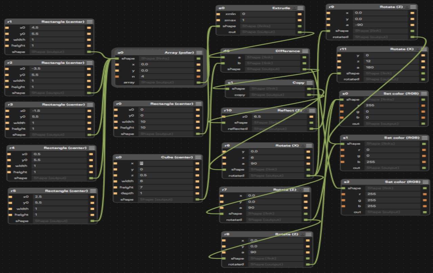Image resolution: width=433 pixels, height=273 pixels.
Task: Open the menu on Rectangle node r0
Action: (199, 104)
